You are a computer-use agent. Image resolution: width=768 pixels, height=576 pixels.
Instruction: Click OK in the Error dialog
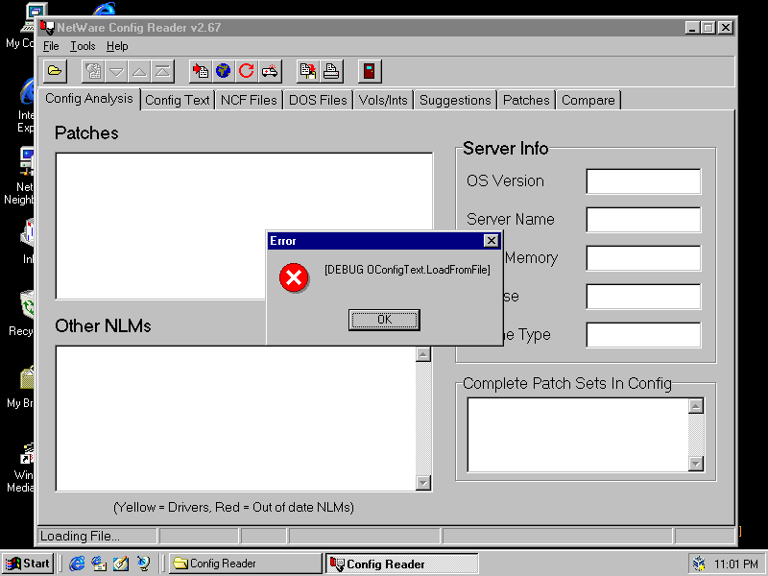[385, 320]
